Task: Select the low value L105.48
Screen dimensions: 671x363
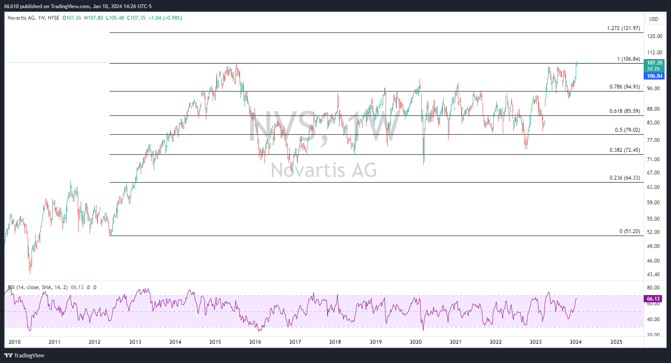Action: [x=114, y=18]
